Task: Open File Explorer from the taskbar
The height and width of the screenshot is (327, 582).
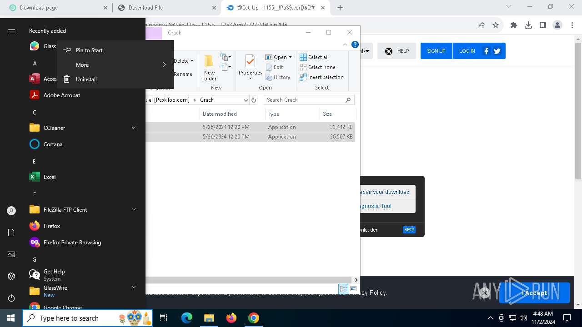Action: tap(209, 318)
